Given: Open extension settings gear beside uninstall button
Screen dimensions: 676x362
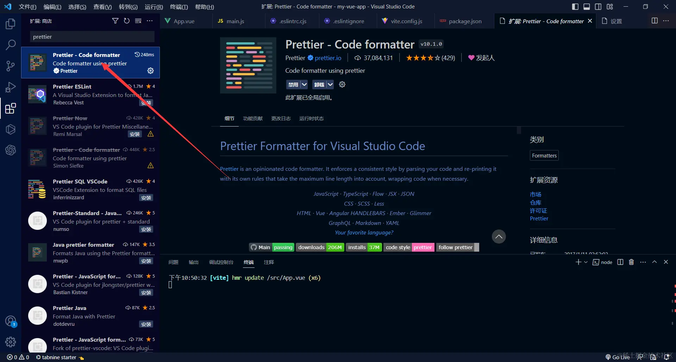Looking at the screenshot, I should pos(342,84).
